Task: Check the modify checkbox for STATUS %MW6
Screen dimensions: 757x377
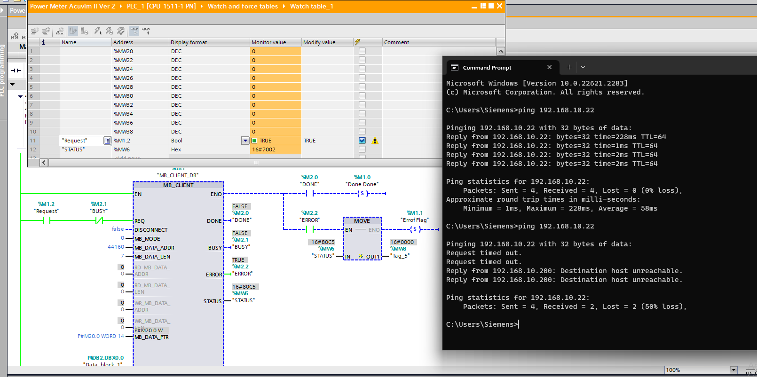Action: click(362, 149)
